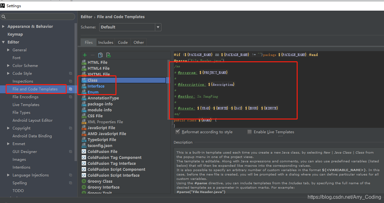Image resolution: width=384 pixels, height=203 pixels.
Task: Expand the Emmet node
Action: [x=8, y=144]
